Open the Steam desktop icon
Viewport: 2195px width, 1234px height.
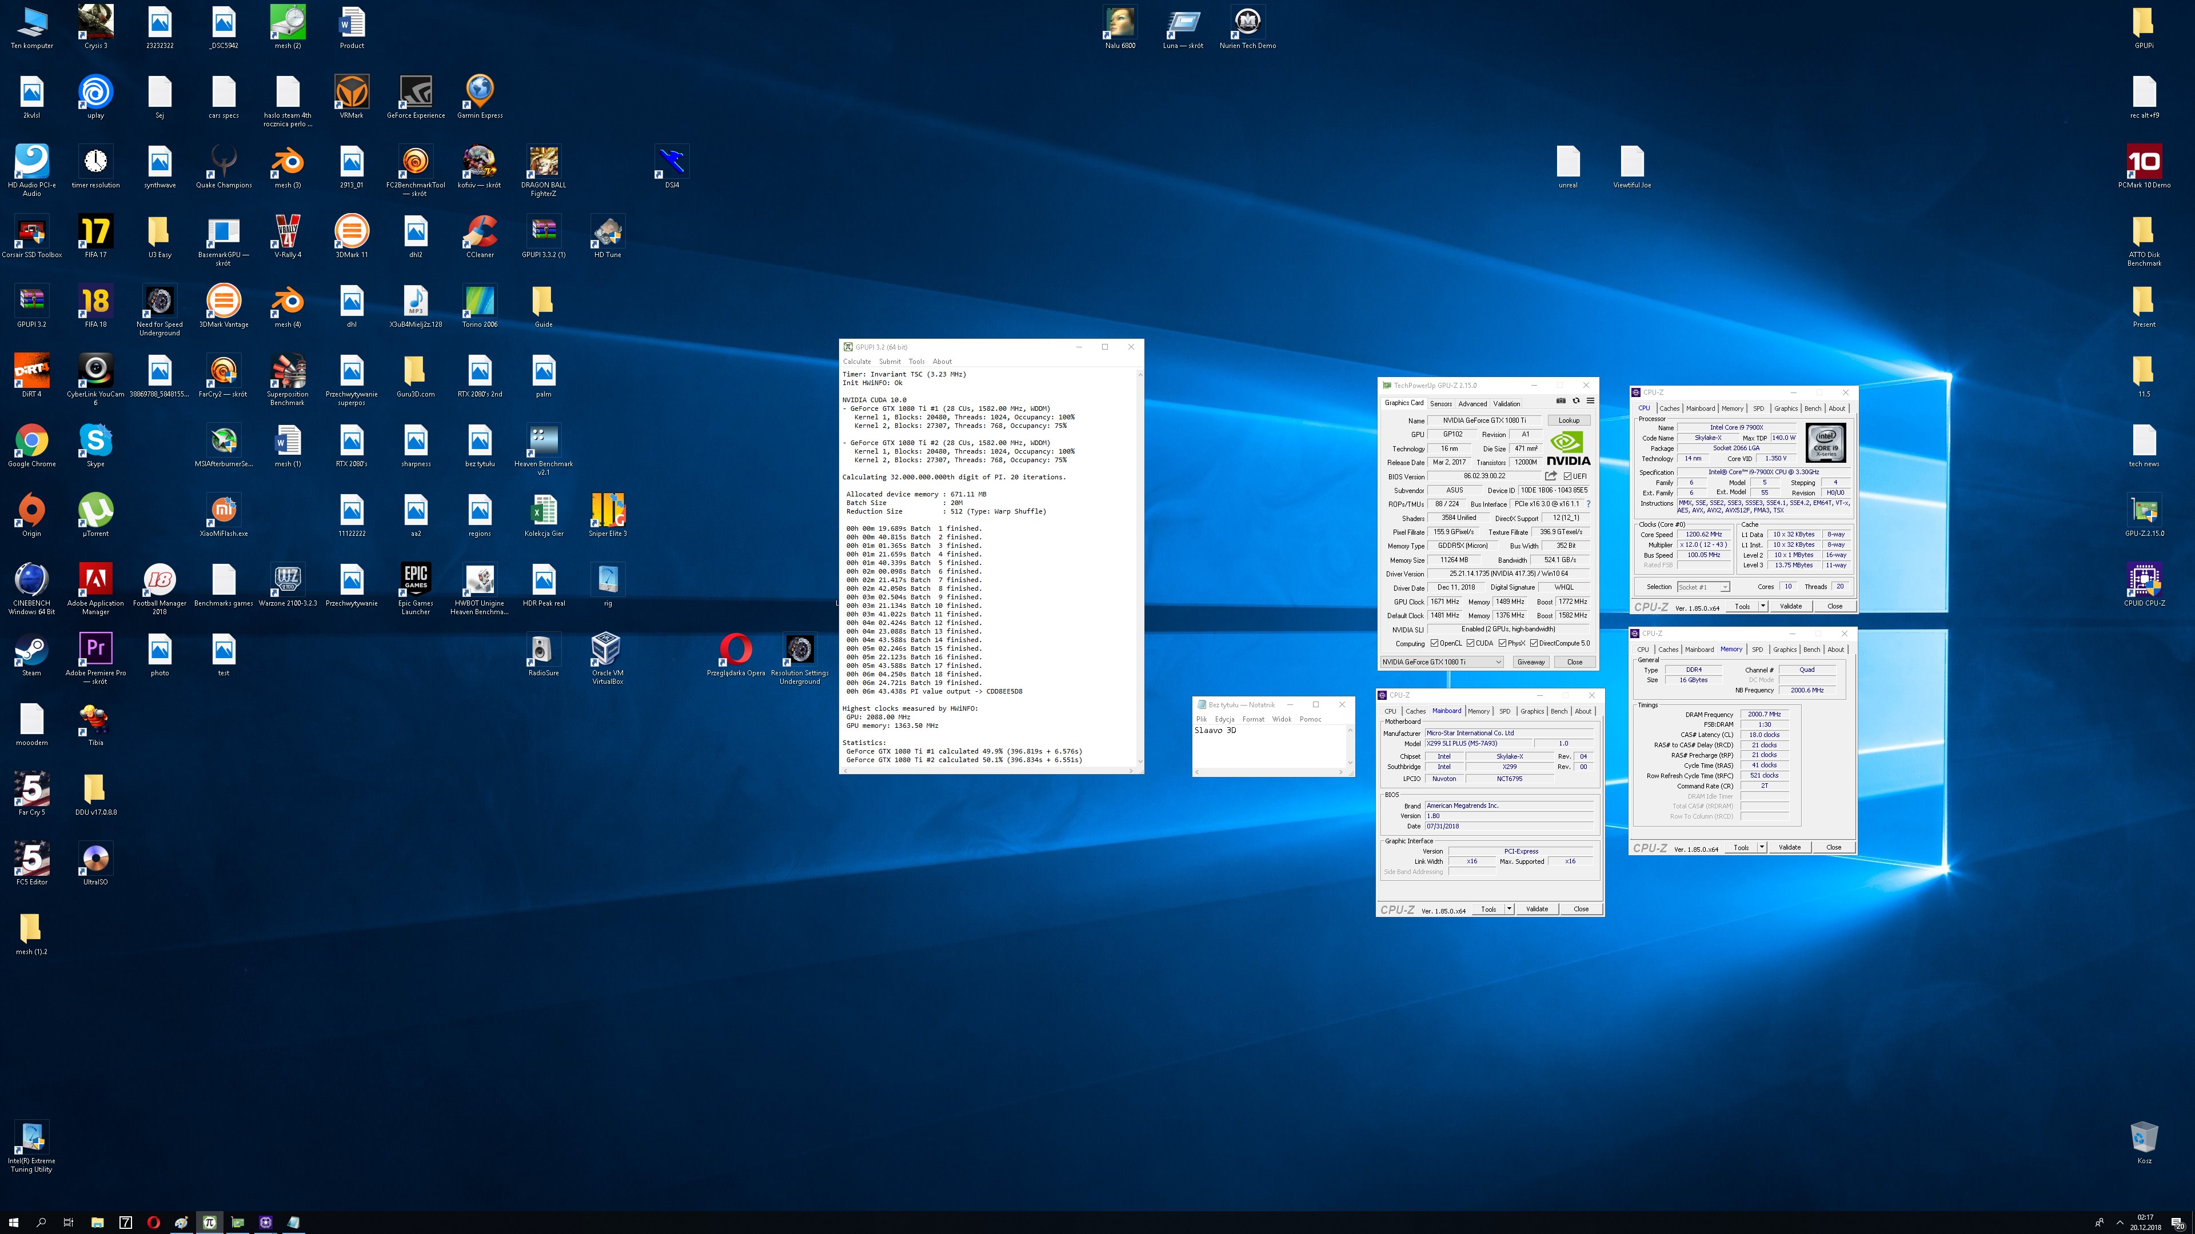pyautogui.click(x=31, y=655)
